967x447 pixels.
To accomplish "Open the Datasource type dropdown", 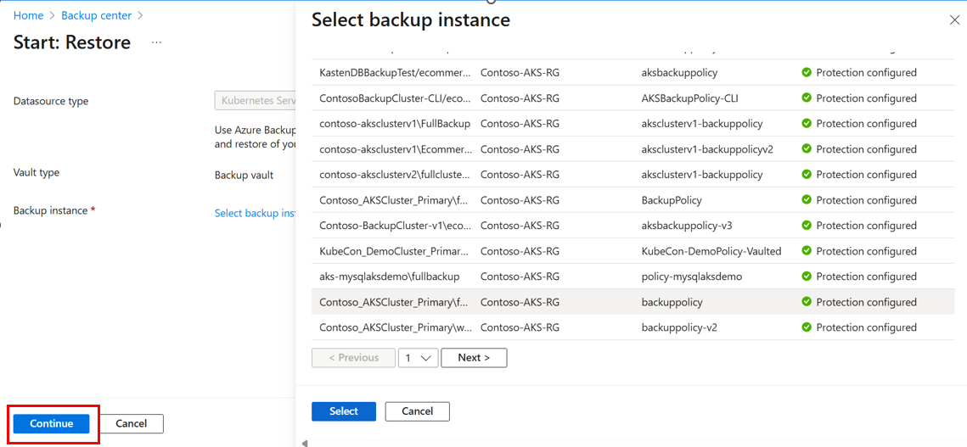I will coord(255,101).
